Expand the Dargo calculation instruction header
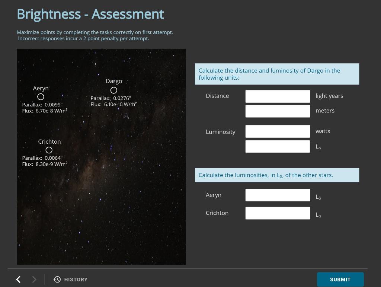Screen dimensions: 381x287 tap(277, 74)
